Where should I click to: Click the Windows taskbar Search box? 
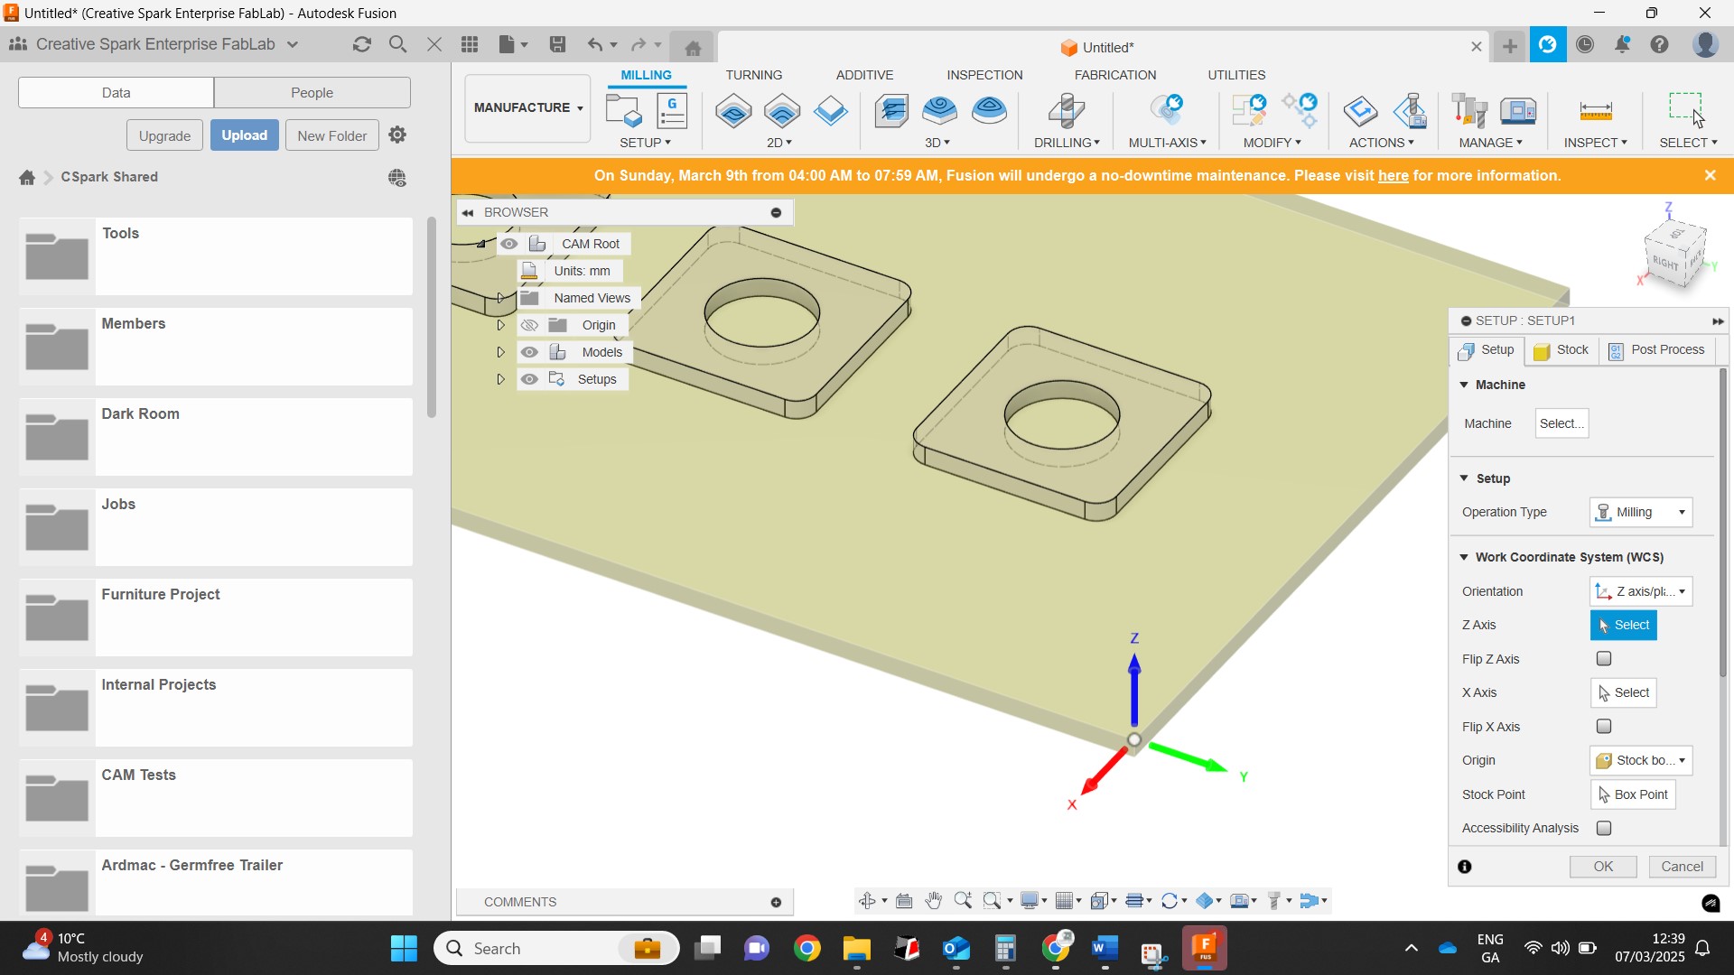coord(556,948)
